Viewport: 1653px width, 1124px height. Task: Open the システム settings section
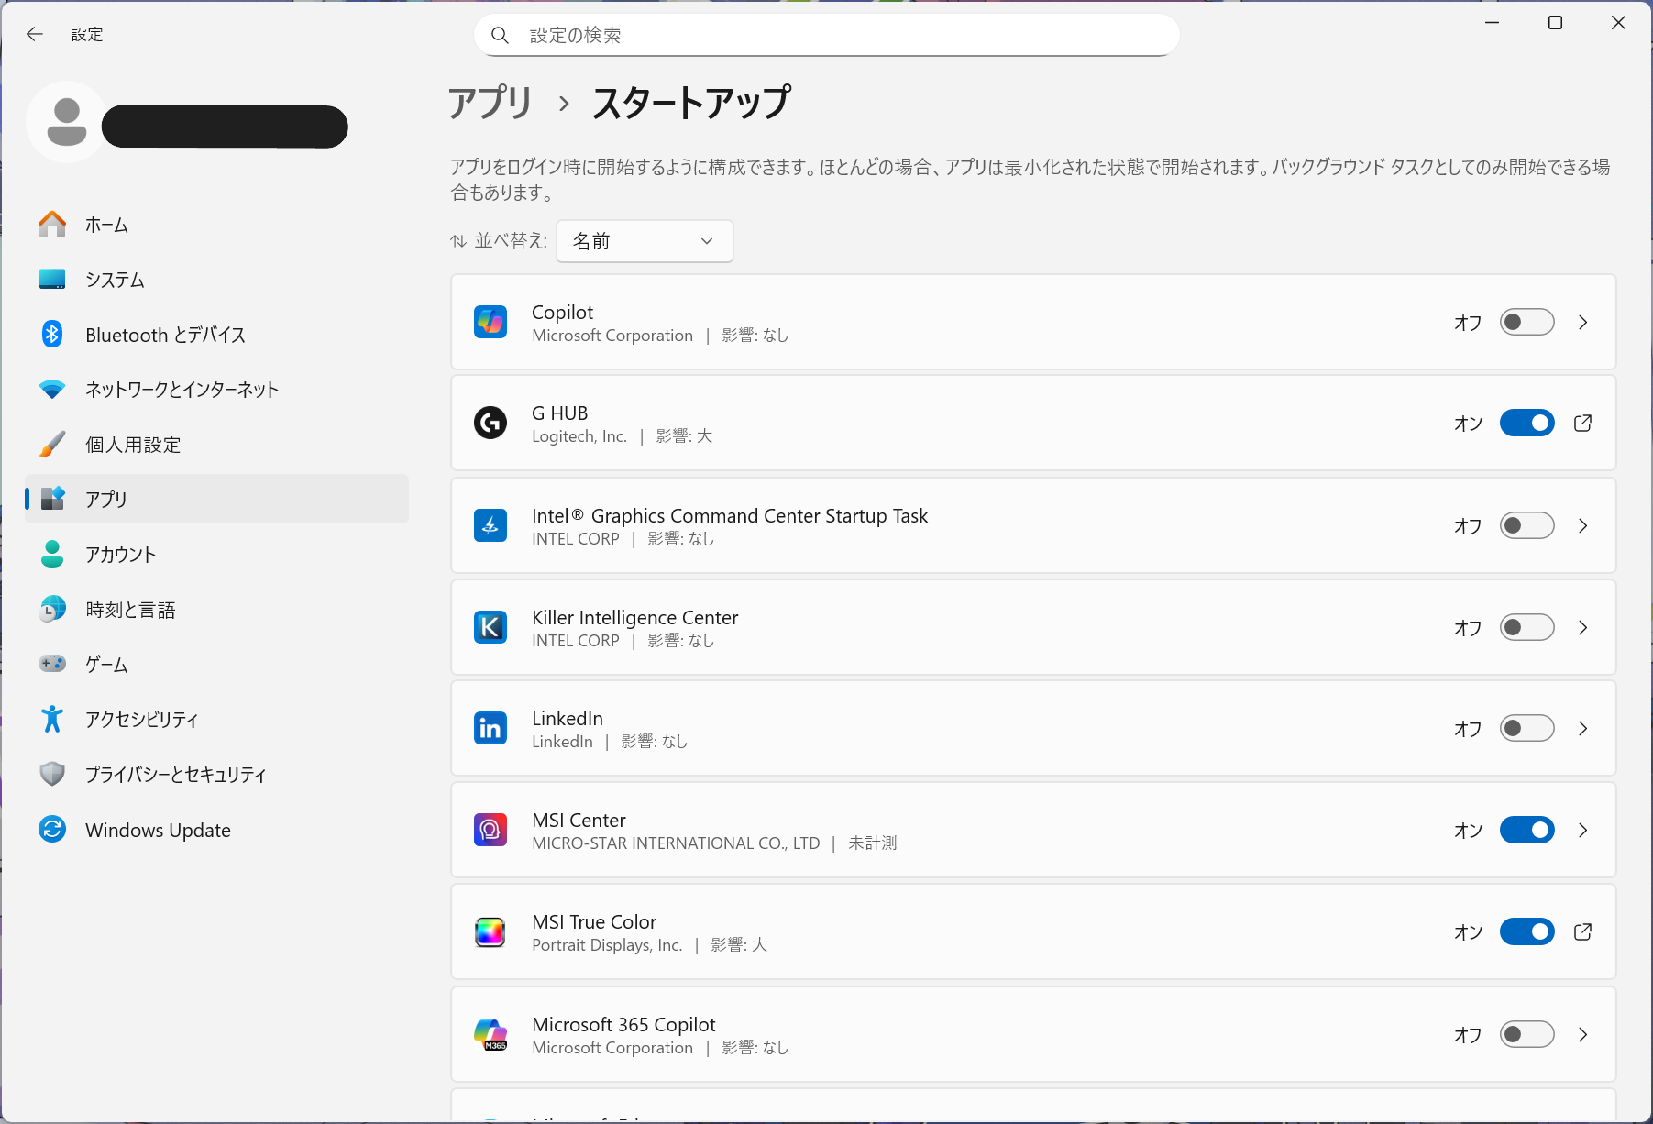click(115, 280)
